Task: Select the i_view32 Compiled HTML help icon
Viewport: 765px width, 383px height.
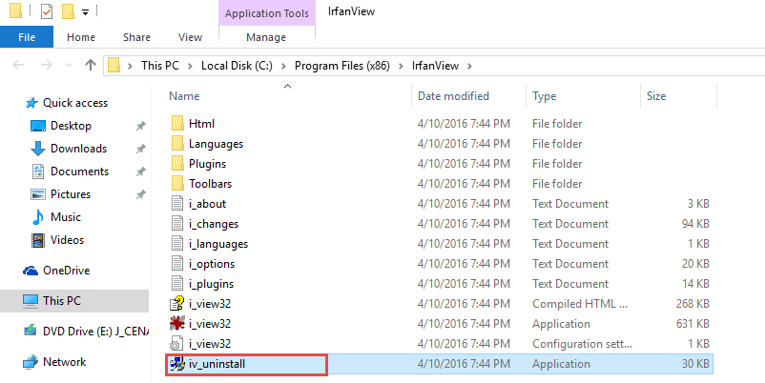Action: tap(177, 304)
